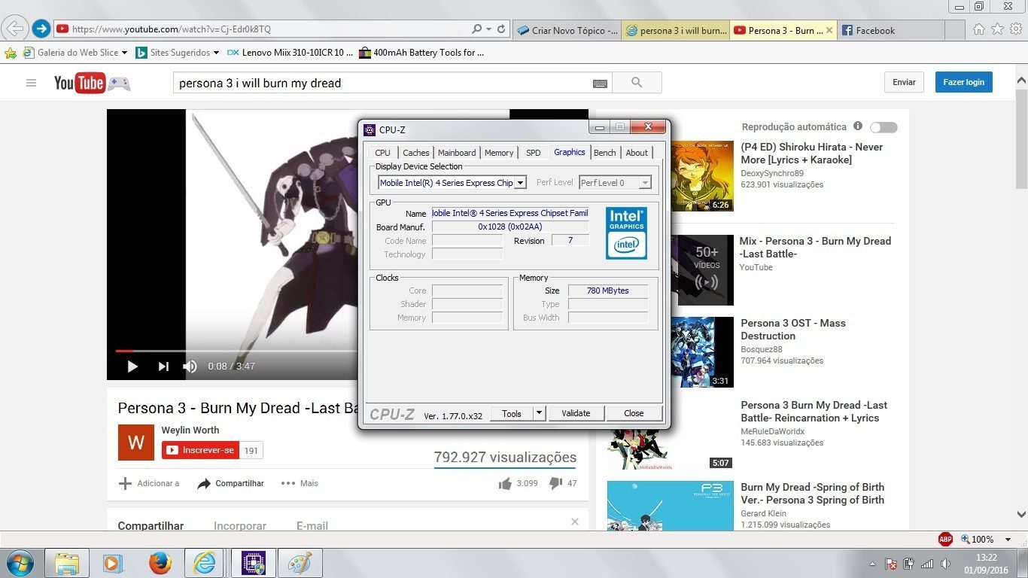Open browser tools gear icon
Image resolution: width=1028 pixels, height=578 pixels.
tap(1015, 29)
